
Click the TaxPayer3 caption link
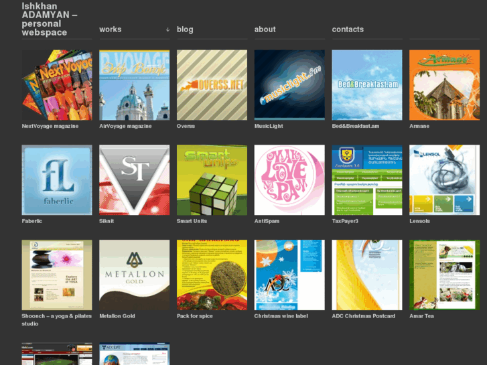(x=345, y=221)
